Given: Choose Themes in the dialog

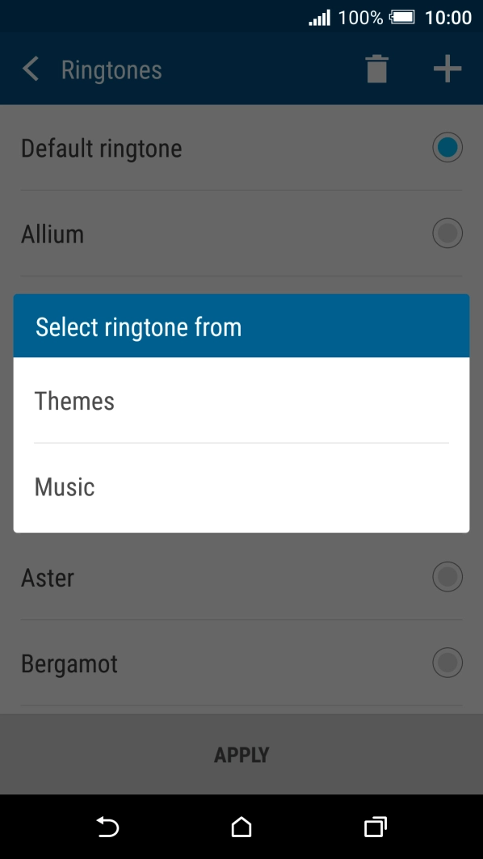Looking at the screenshot, I should 241,401.
